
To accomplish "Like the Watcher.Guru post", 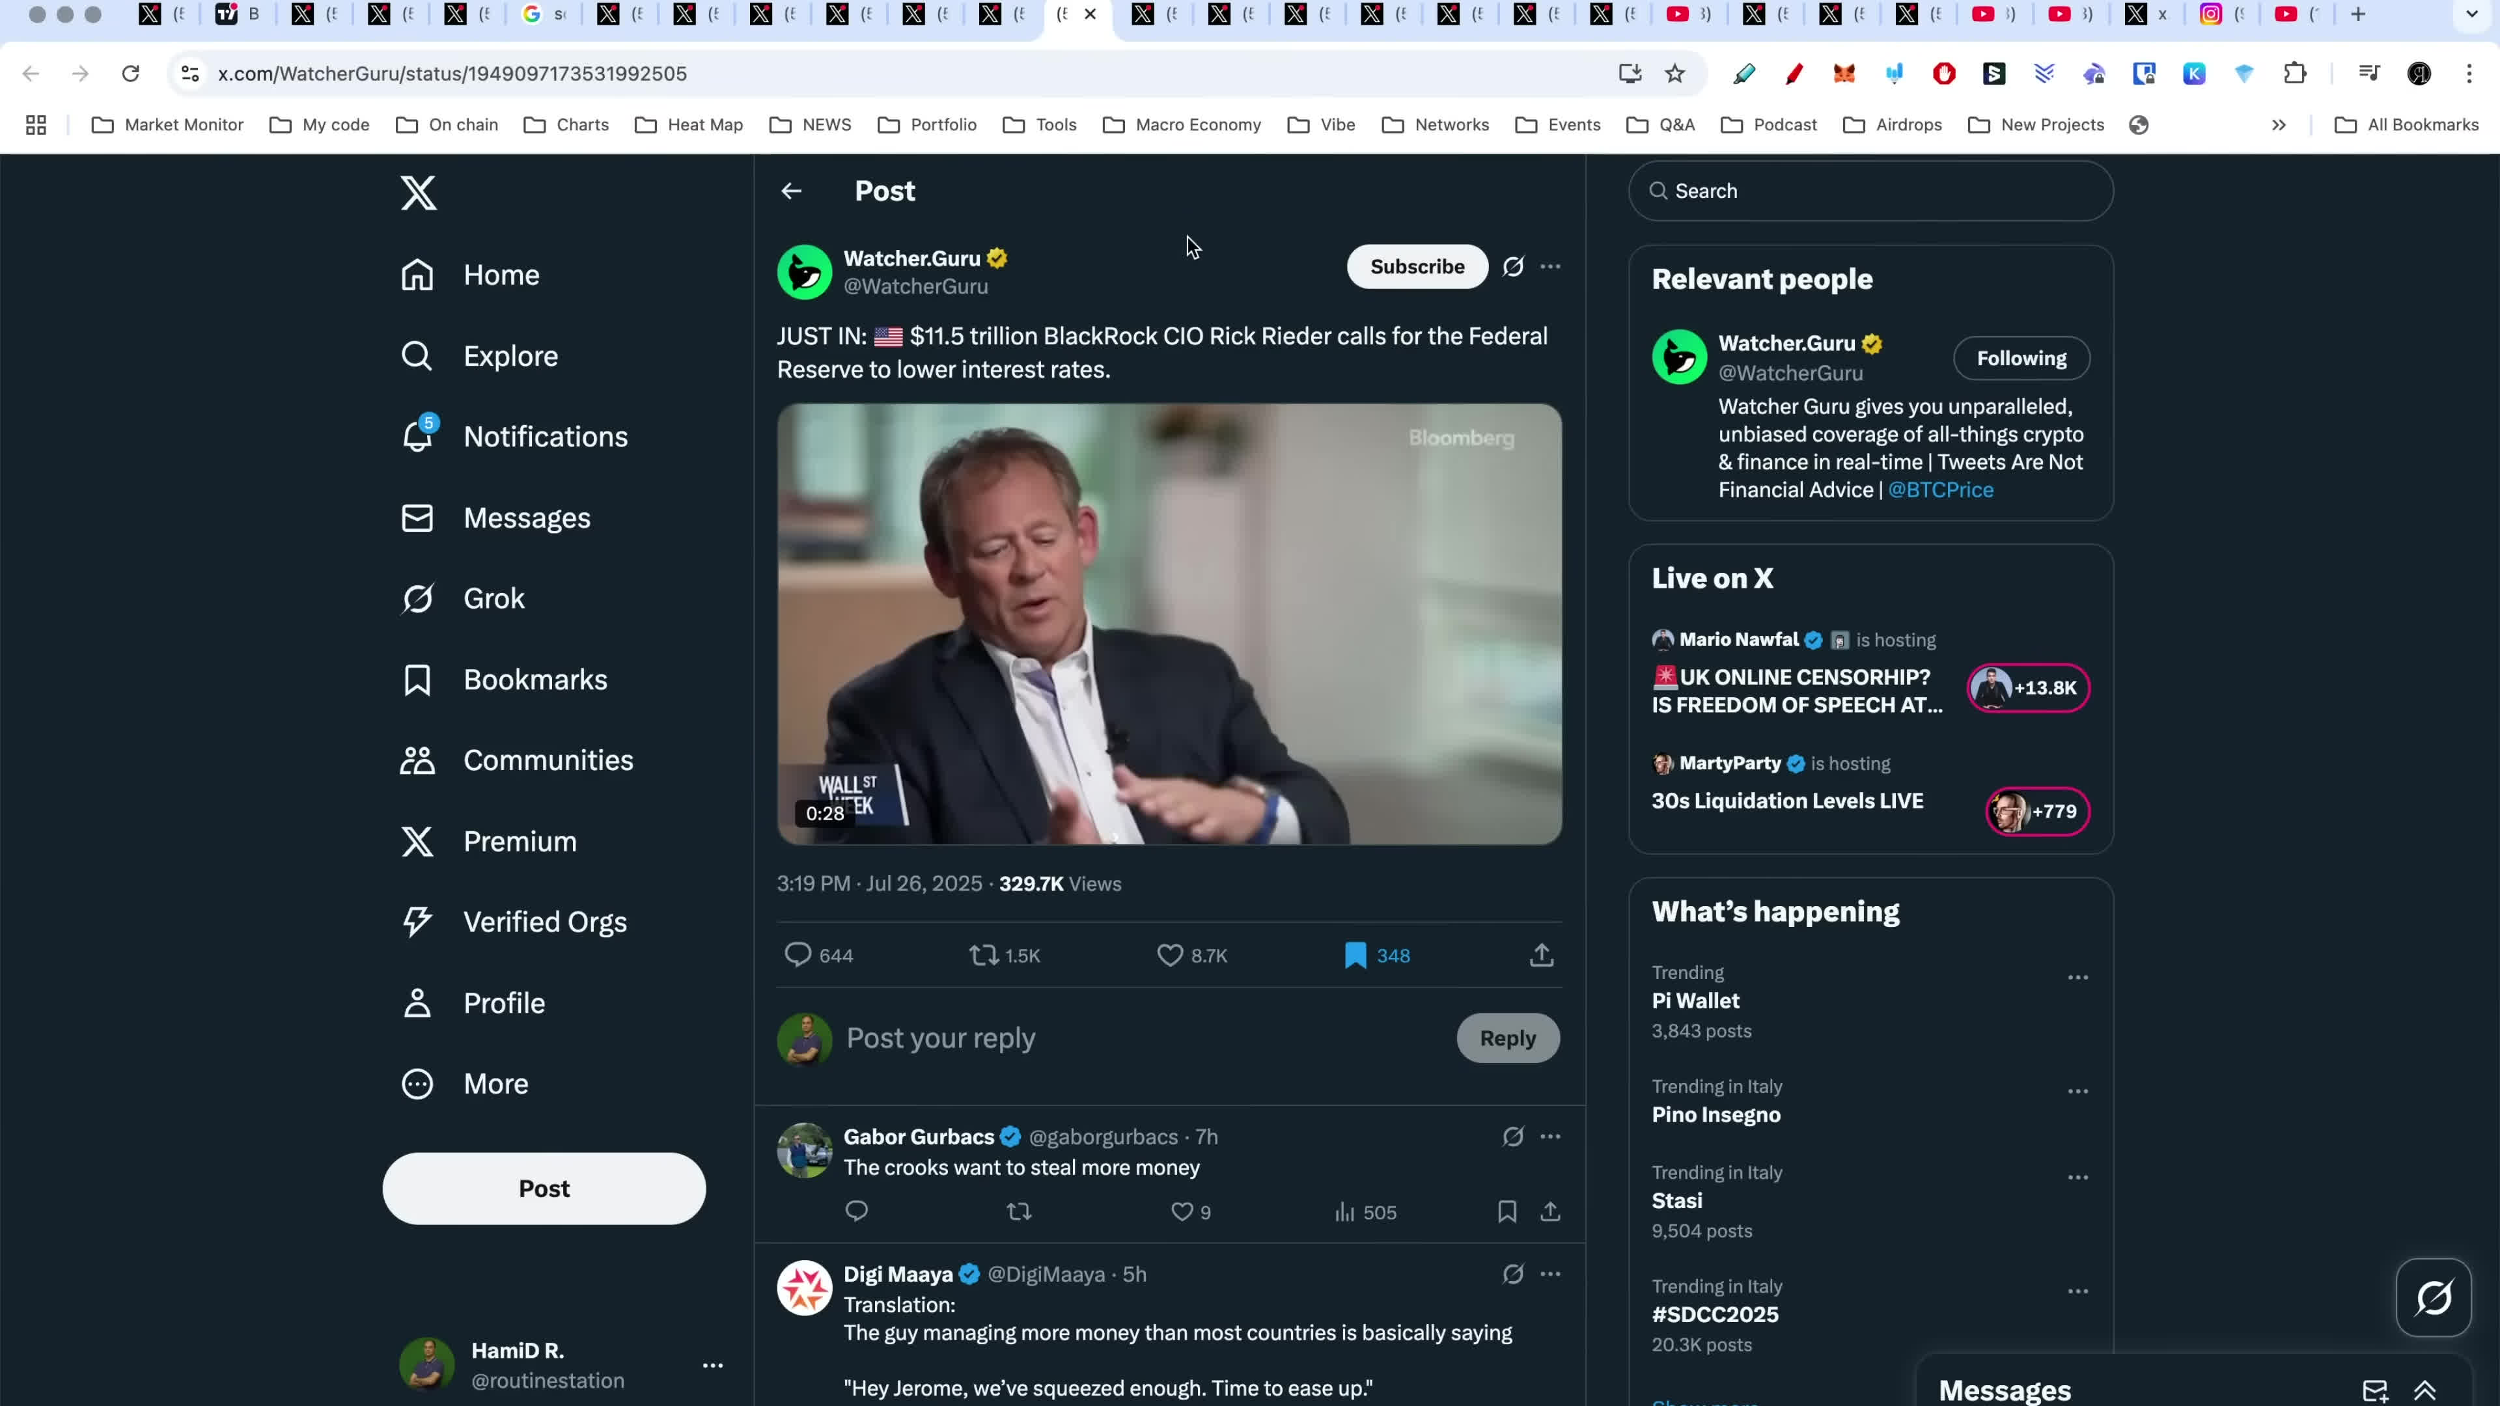I will (1169, 956).
